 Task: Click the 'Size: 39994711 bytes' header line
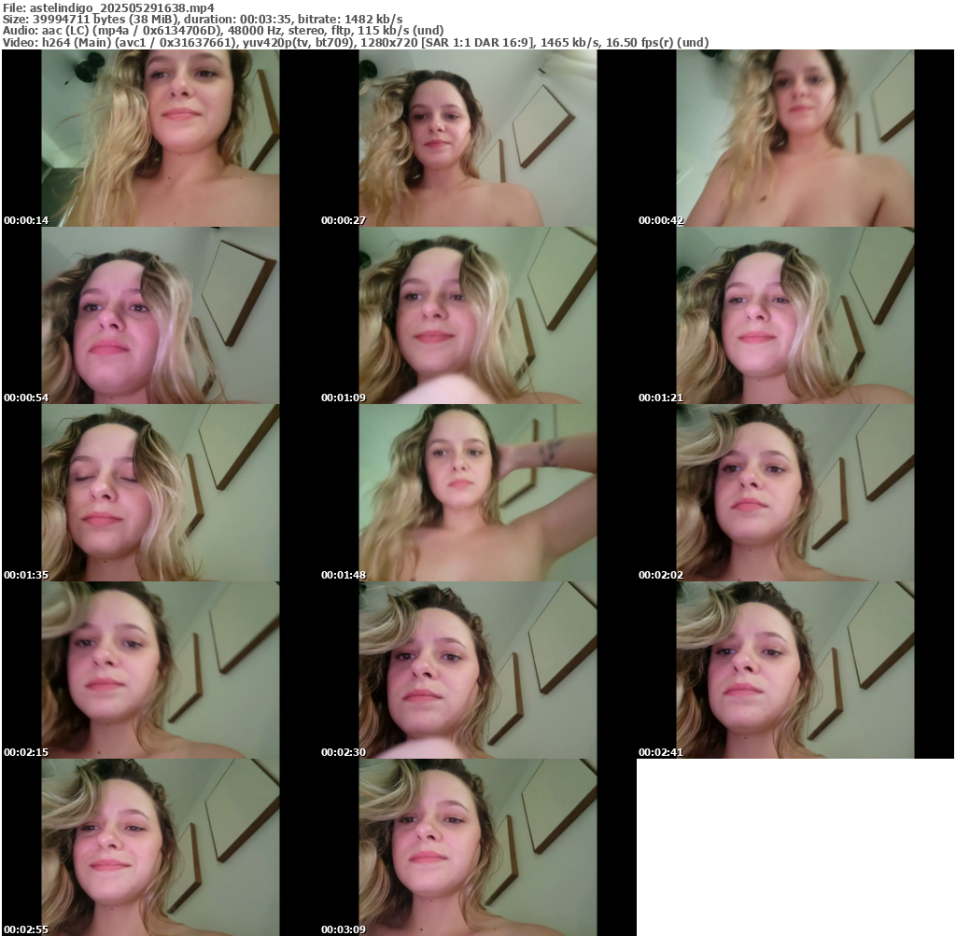click(203, 20)
